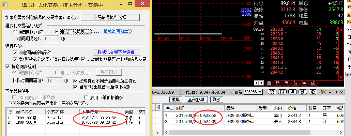Click the tick list scroll down arrow

(341, 78)
